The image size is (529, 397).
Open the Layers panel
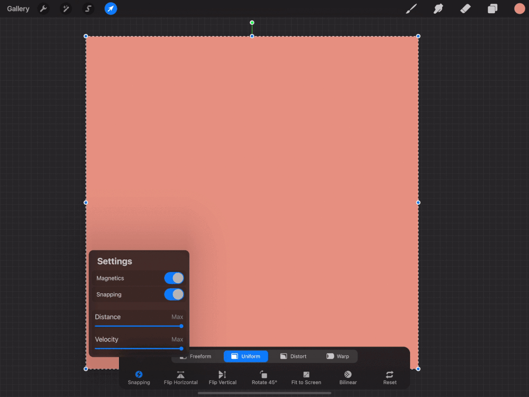pyautogui.click(x=492, y=8)
